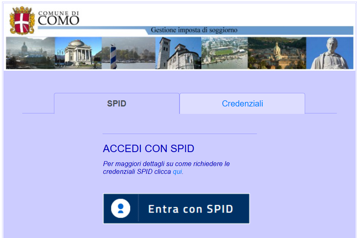The image size is (357, 238).
Task: Click the aerial stadium photo
Action: tap(224, 53)
